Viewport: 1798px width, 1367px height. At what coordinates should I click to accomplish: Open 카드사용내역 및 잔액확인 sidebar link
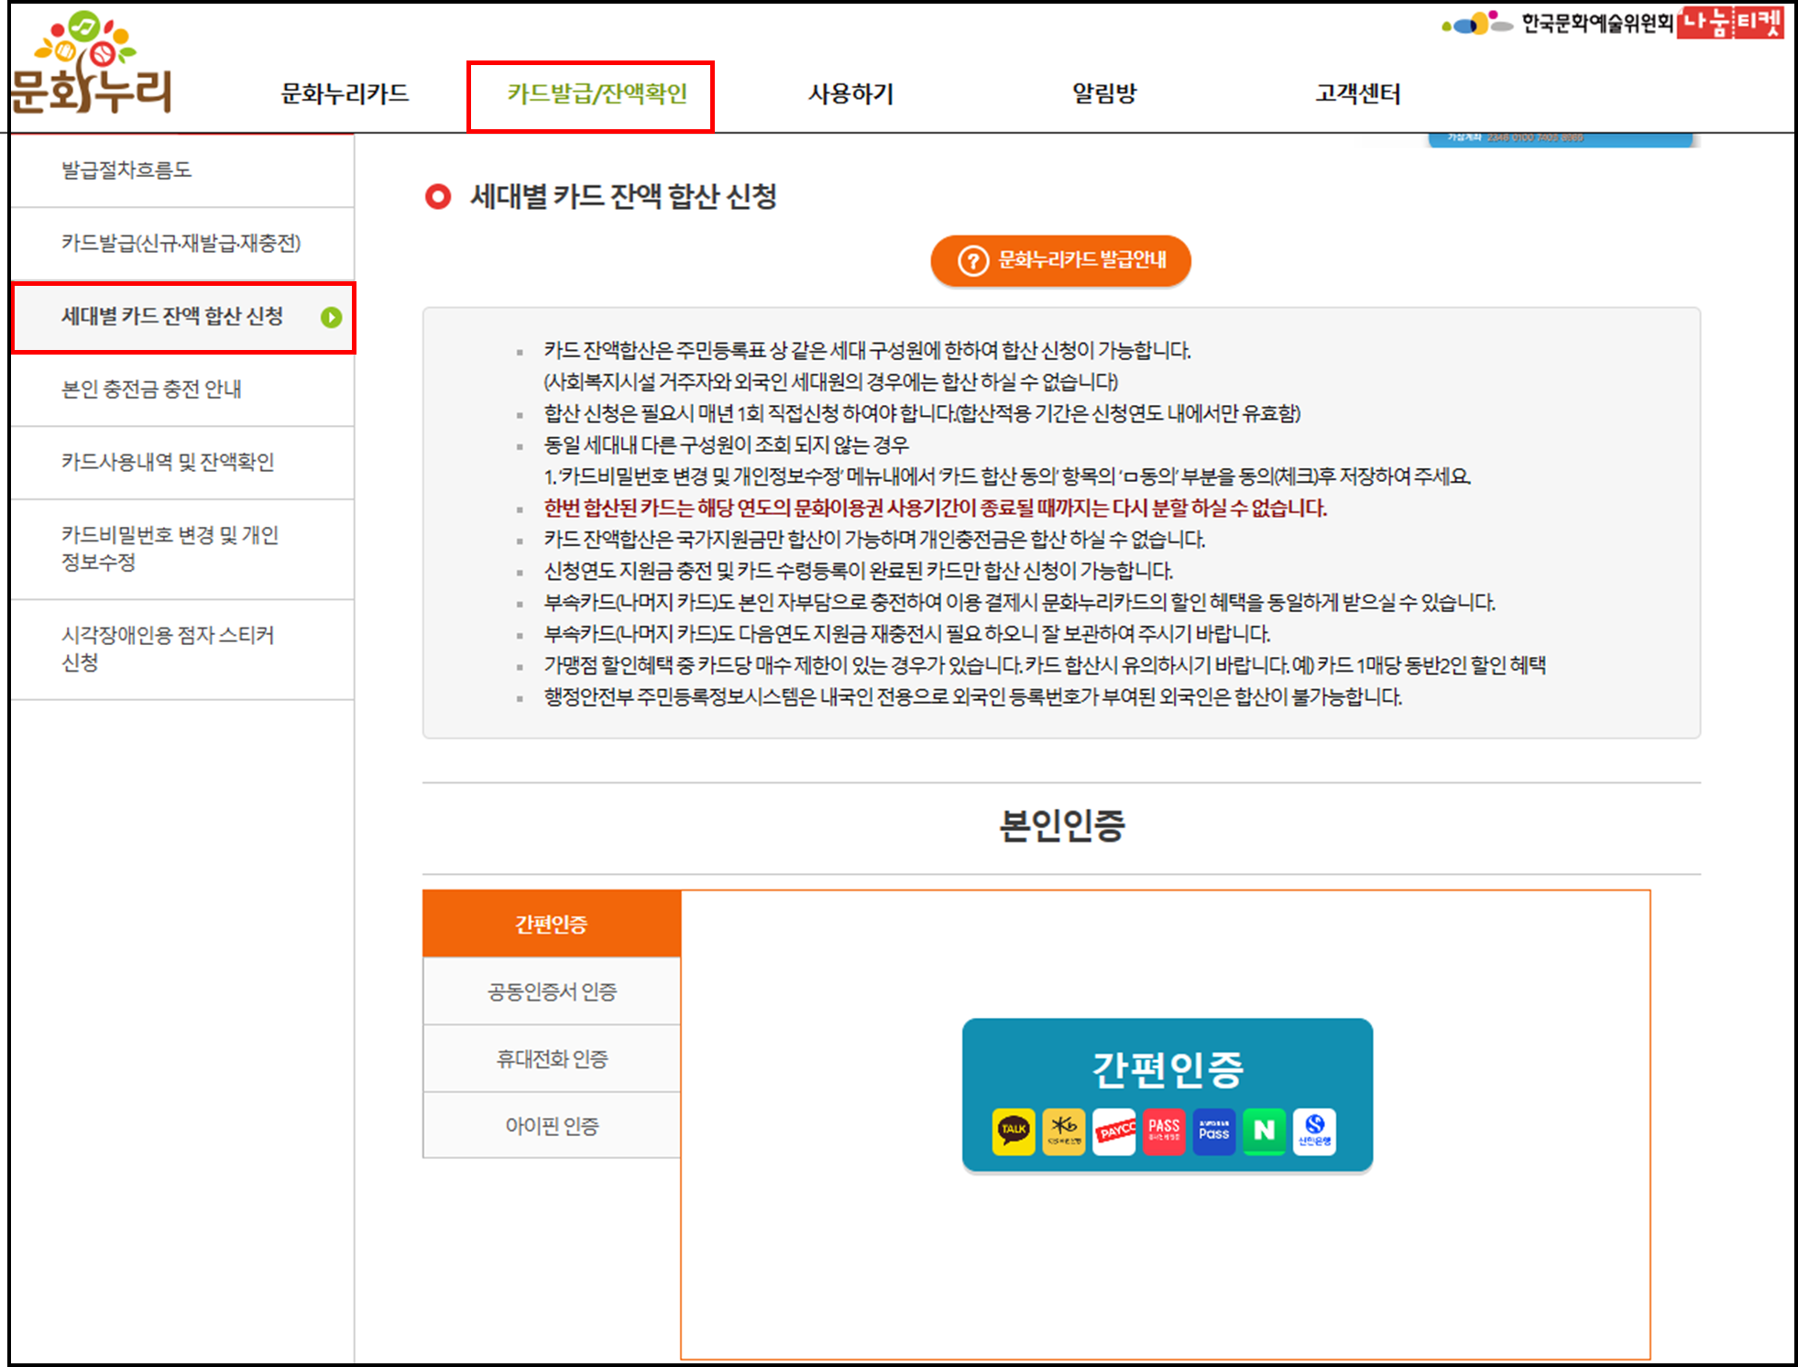[168, 462]
